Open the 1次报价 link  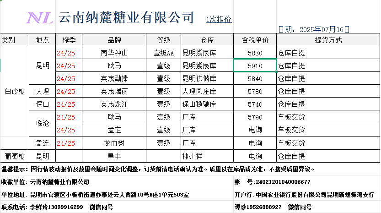point(218,19)
